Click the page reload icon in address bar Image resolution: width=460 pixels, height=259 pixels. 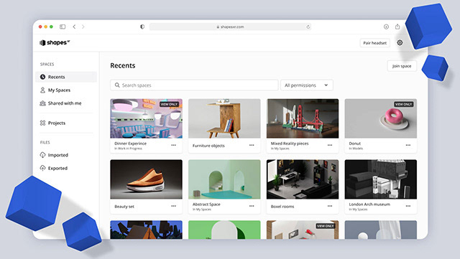pos(308,27)
